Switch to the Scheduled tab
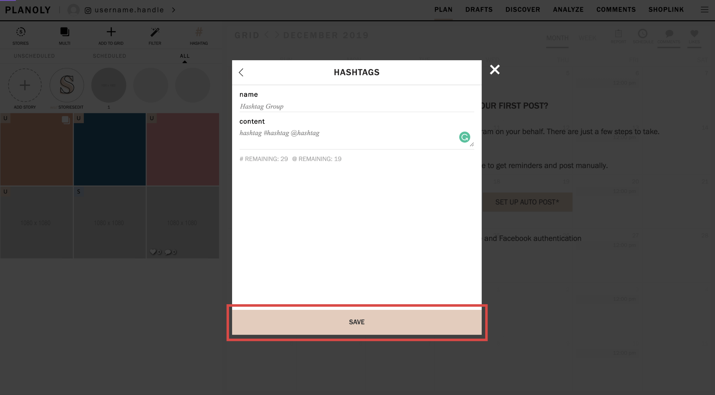 coord(109,56)
